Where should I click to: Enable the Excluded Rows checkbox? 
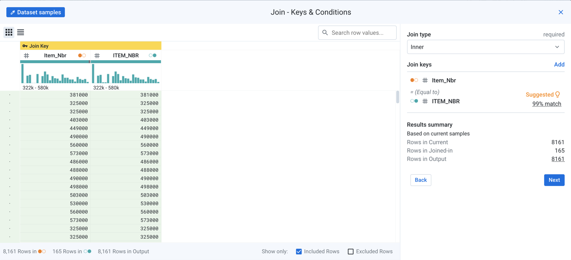tap(350, 251)
